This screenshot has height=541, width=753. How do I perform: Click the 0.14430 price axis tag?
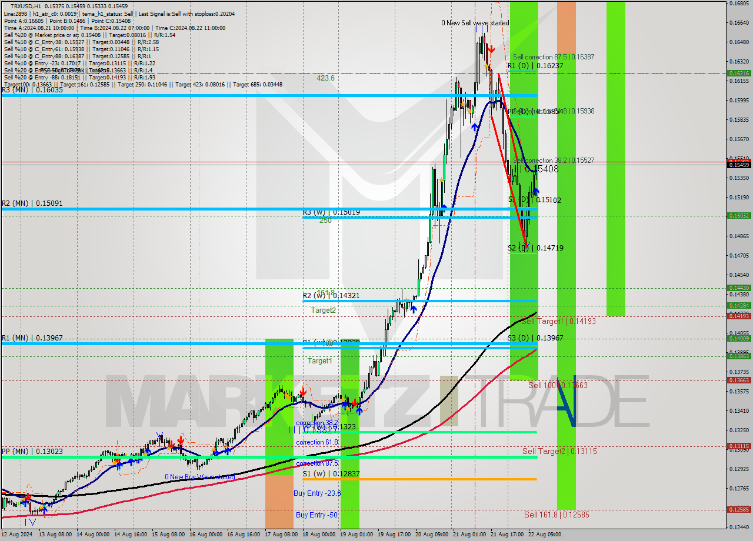pos(739,288)
